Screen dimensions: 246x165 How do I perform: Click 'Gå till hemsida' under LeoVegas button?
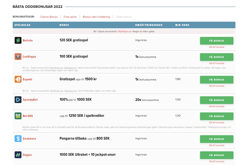tap(216, 63)
